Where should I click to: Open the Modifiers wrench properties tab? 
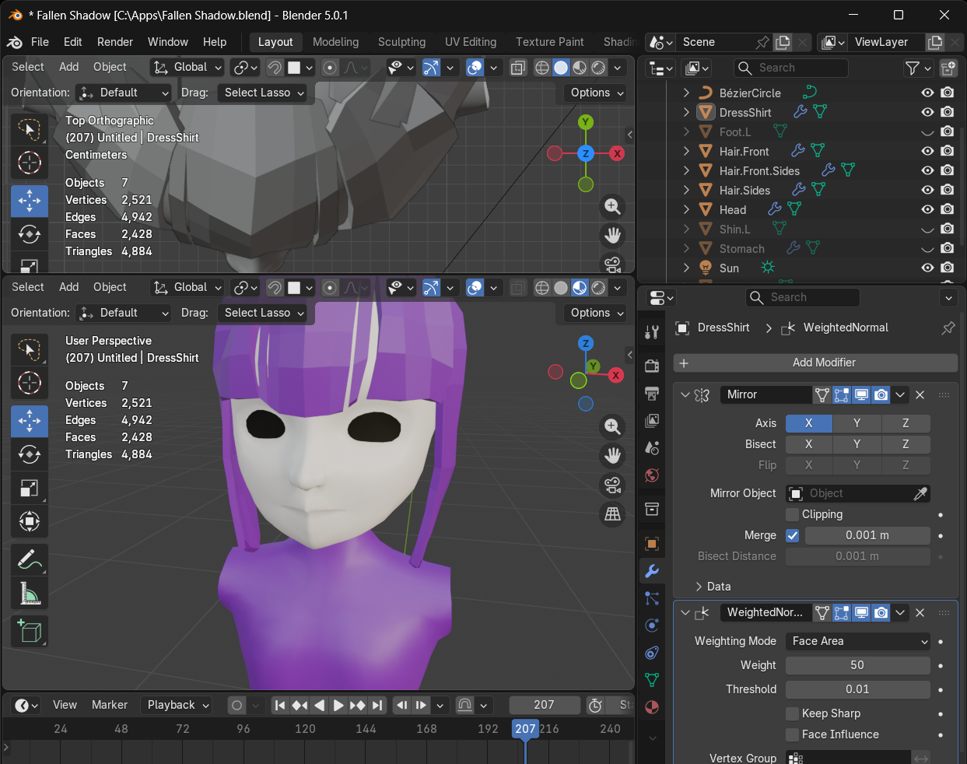click(x=652, y=571)
